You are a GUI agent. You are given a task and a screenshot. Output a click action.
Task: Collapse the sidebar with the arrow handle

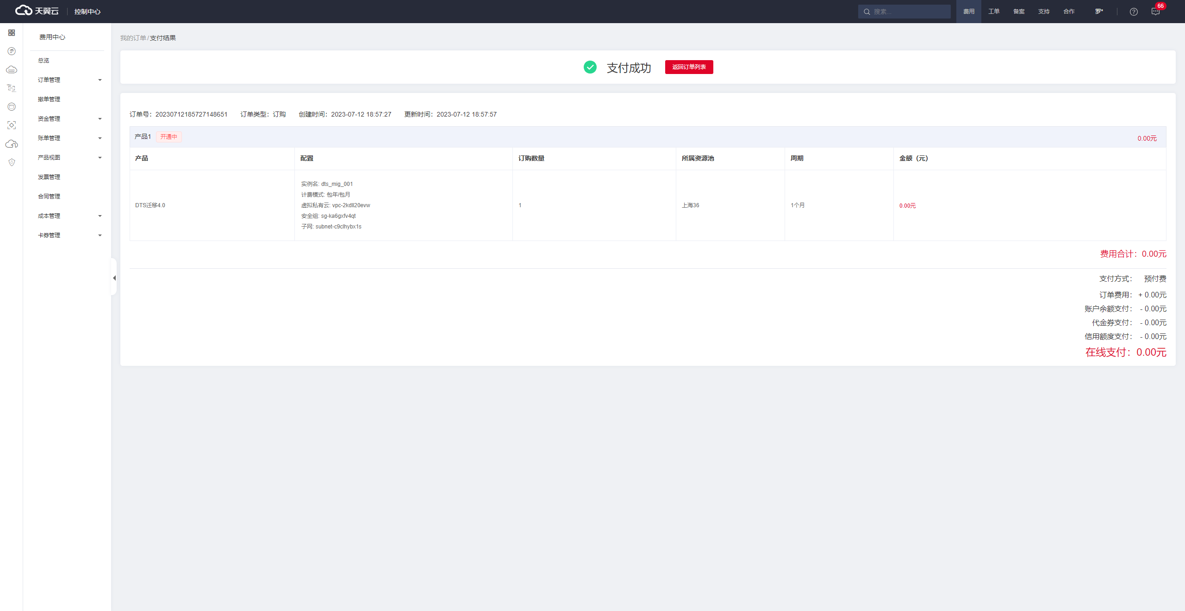point(114,278)
